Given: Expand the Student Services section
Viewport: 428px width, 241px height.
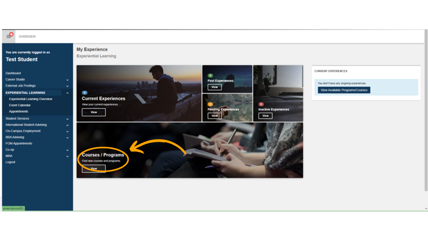Looking at the screenshot, I should click(67, 118).
